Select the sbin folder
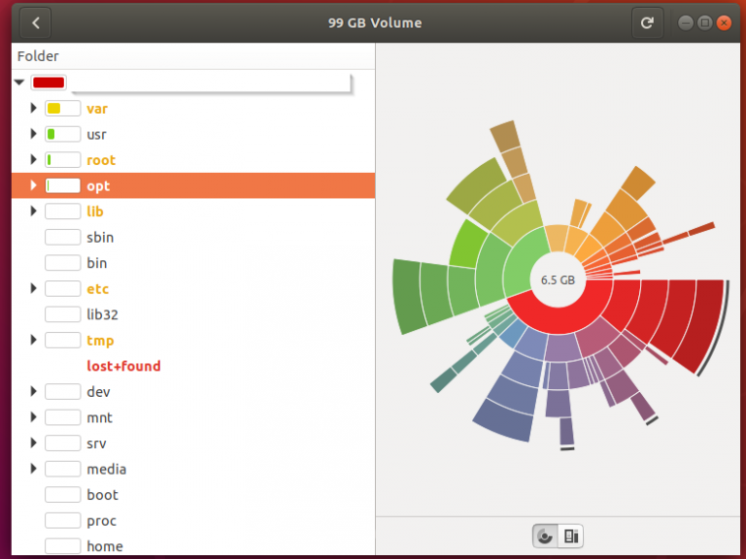Screen dimensions: 746x559 (100, 237)
